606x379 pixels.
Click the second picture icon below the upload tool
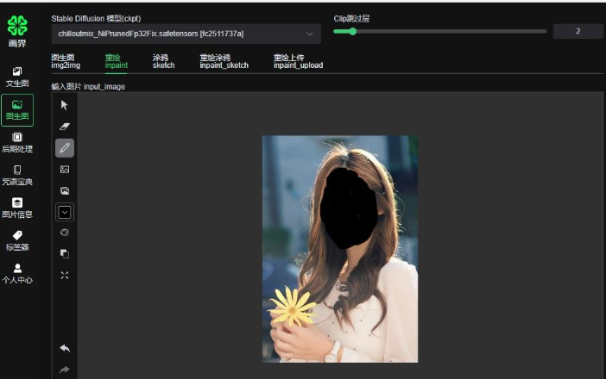pos(65,190)
